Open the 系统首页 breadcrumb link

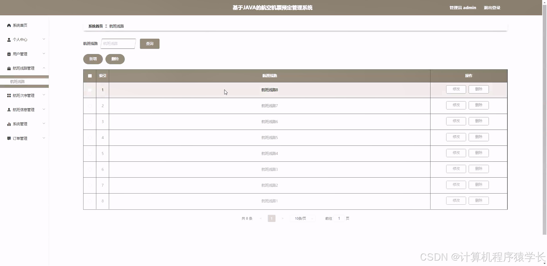pos(95,26)
